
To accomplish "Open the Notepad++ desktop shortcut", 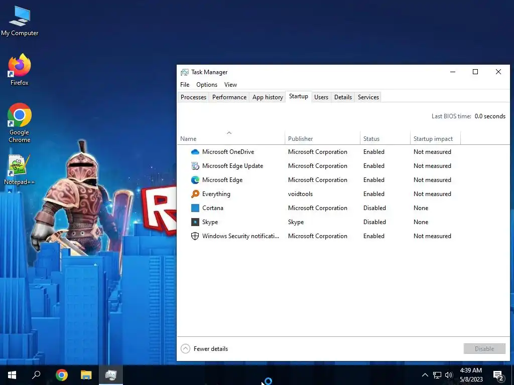I will (x=19, y=169).
